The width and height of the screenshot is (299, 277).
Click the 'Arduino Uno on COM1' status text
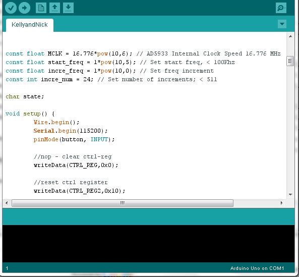pyautogui.click(x=257, y=268)
